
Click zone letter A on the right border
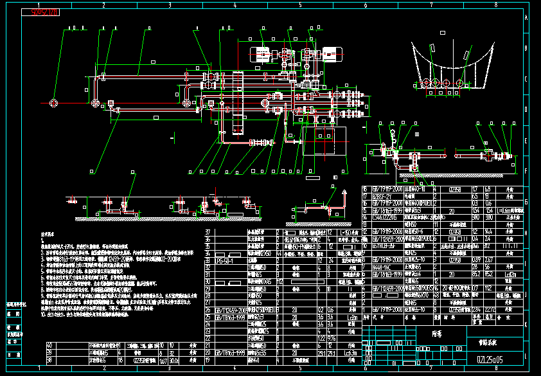tap(526, 18)
